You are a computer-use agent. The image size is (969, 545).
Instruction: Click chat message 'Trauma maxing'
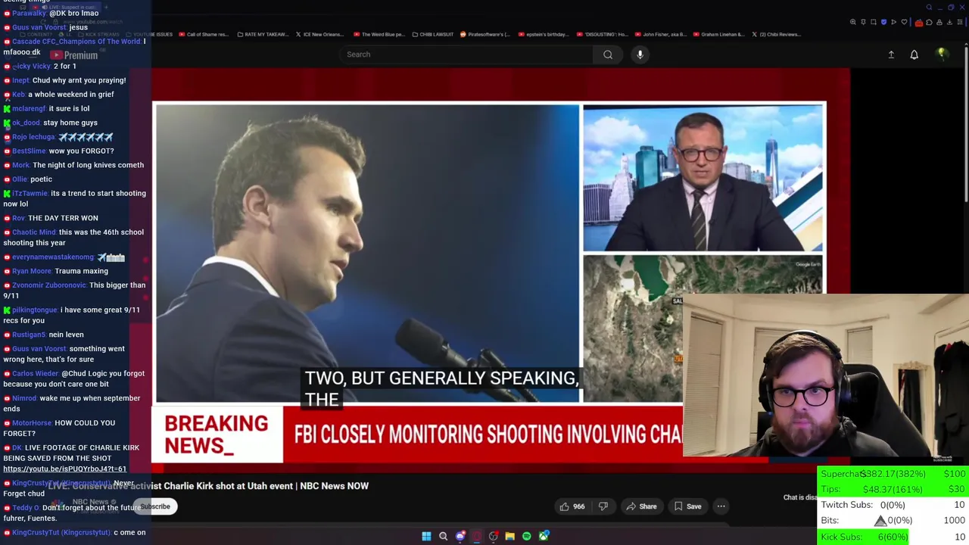pos(81,271)
